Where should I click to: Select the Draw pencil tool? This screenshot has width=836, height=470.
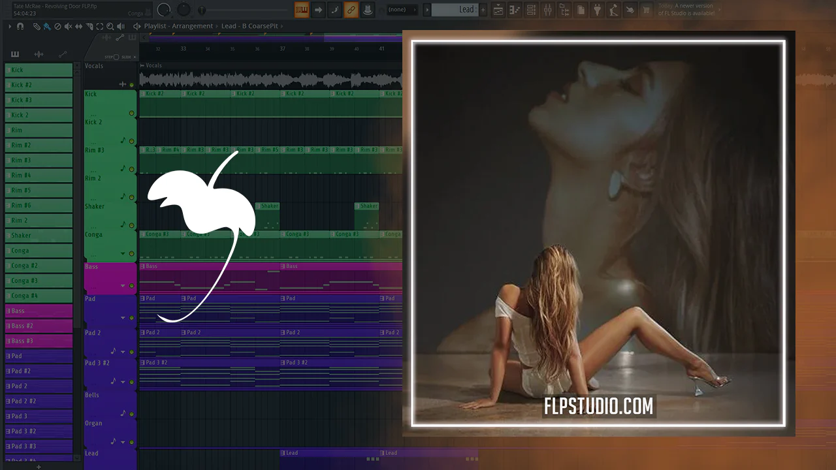[37, 26]
